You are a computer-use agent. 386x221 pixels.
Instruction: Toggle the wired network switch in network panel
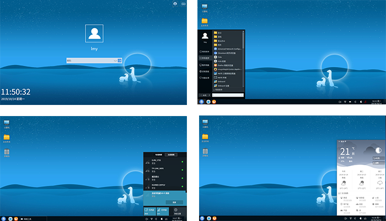(149, 212)
